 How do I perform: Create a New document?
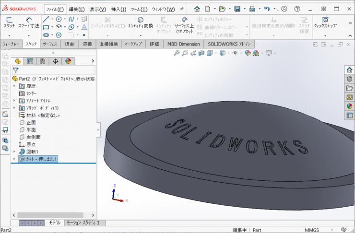(207, 9)
